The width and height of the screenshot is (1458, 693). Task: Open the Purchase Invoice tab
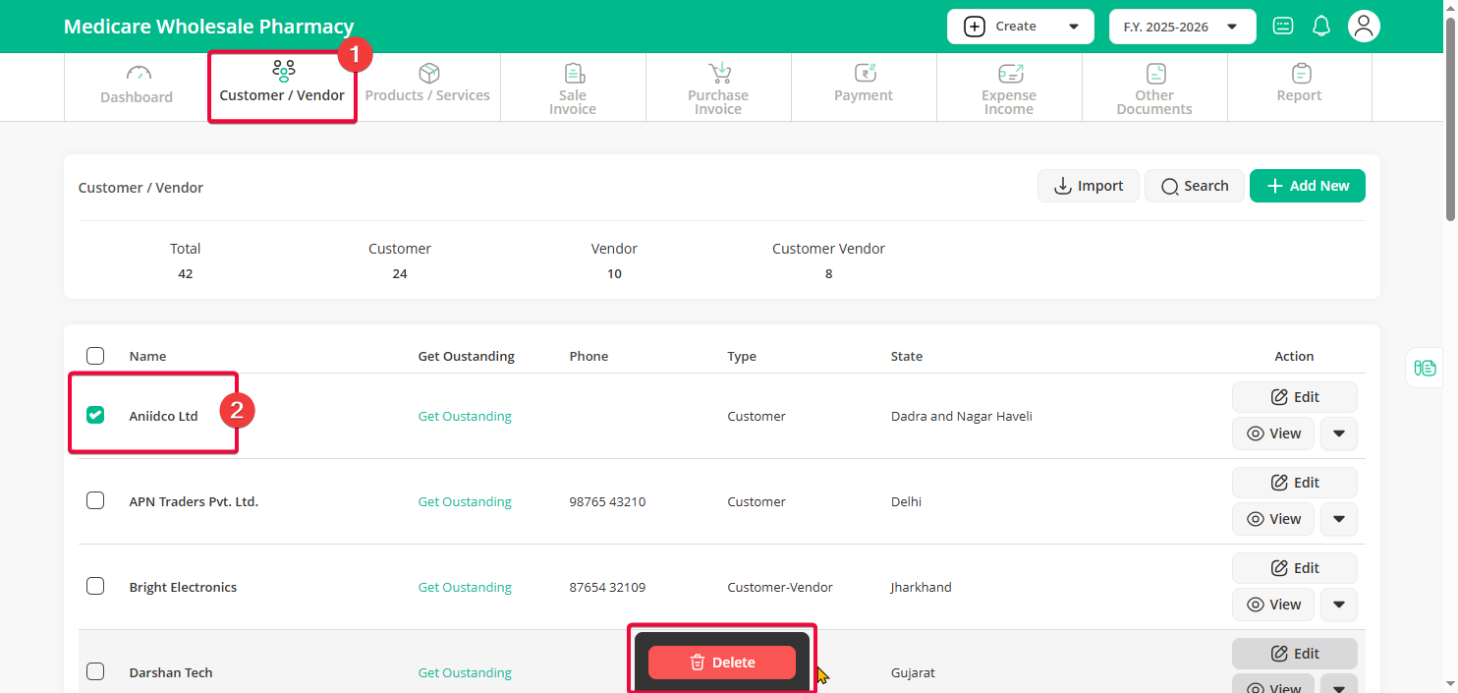(x=718, y=87)
